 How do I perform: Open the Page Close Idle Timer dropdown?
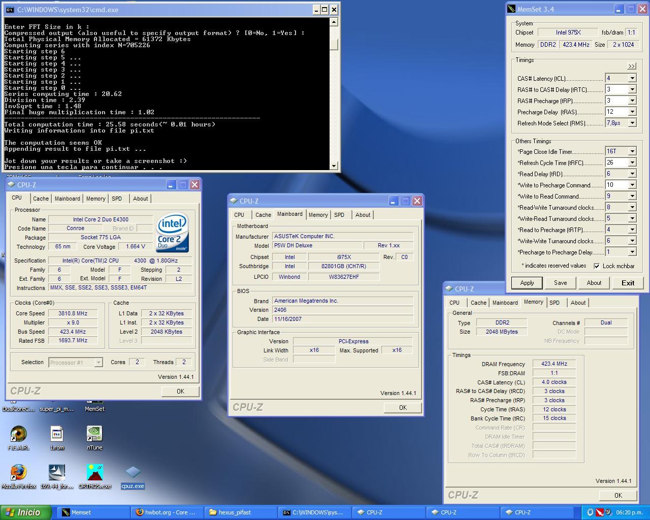[x=632, y=151]
